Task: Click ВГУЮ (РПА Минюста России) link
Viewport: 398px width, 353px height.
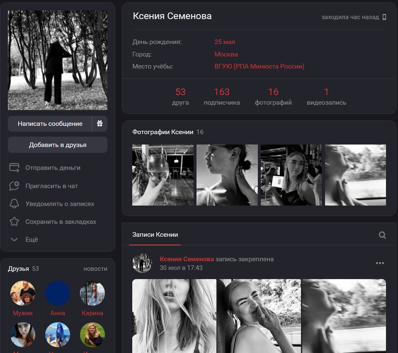Action: (x=259, y=66)
